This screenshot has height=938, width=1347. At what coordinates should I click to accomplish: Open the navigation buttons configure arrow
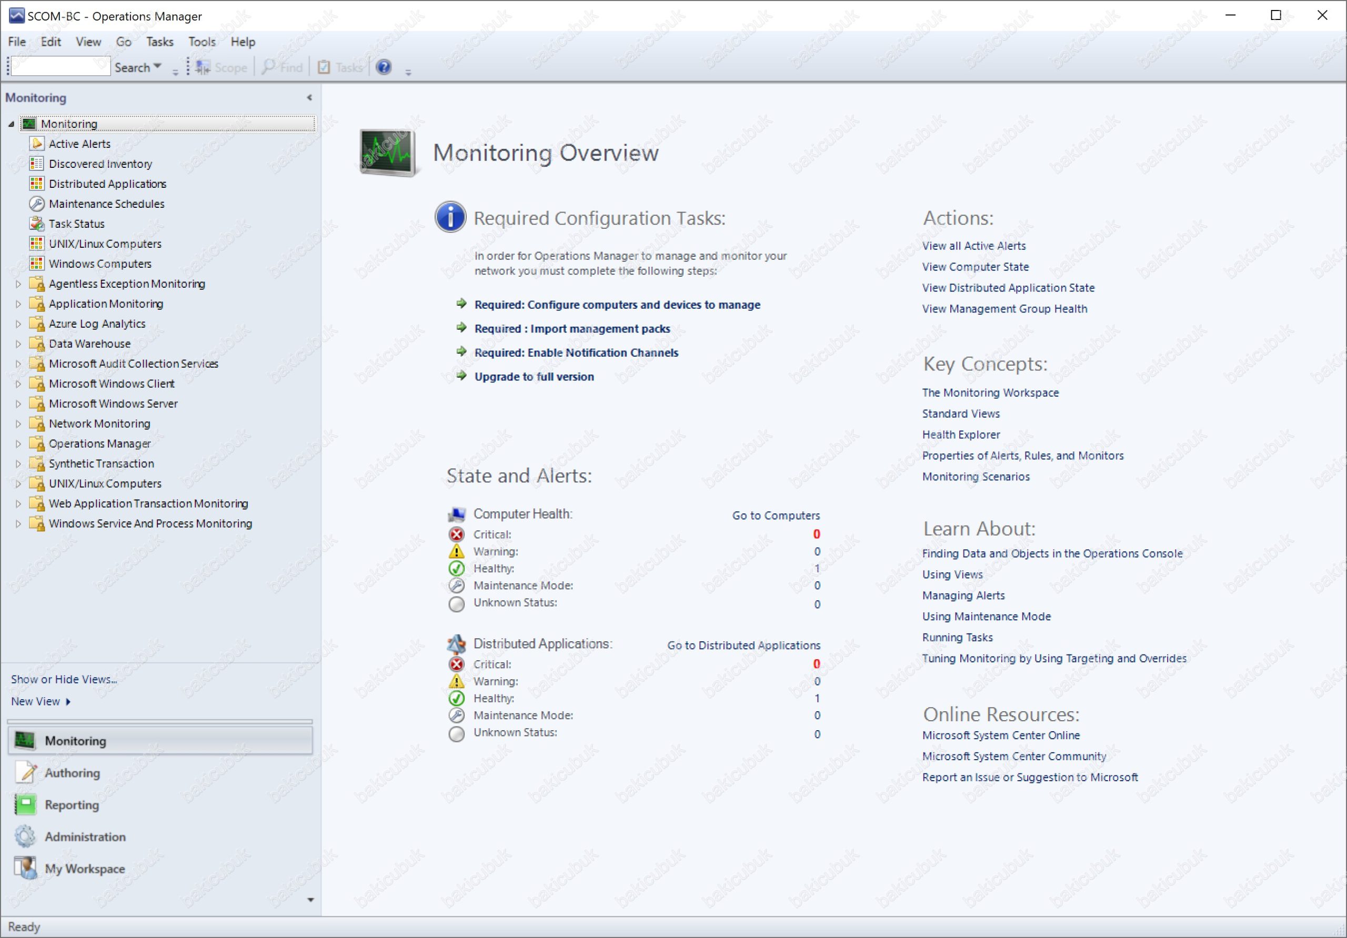click(x=310, y=899)
